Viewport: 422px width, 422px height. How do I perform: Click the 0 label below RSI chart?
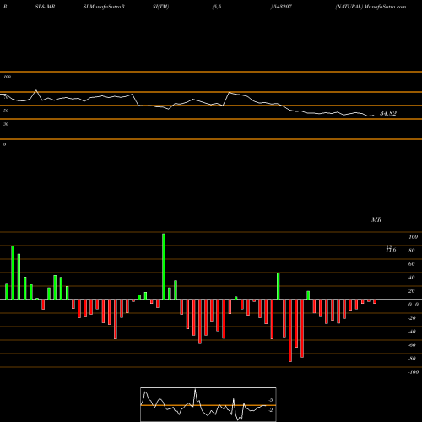pos(4,144)
